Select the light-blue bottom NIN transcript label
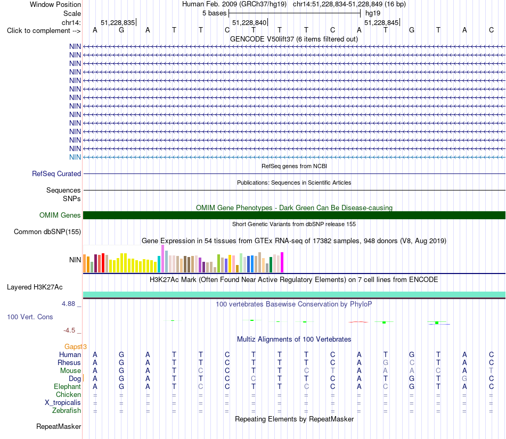 pyautogui.click(x=75, y=157)
